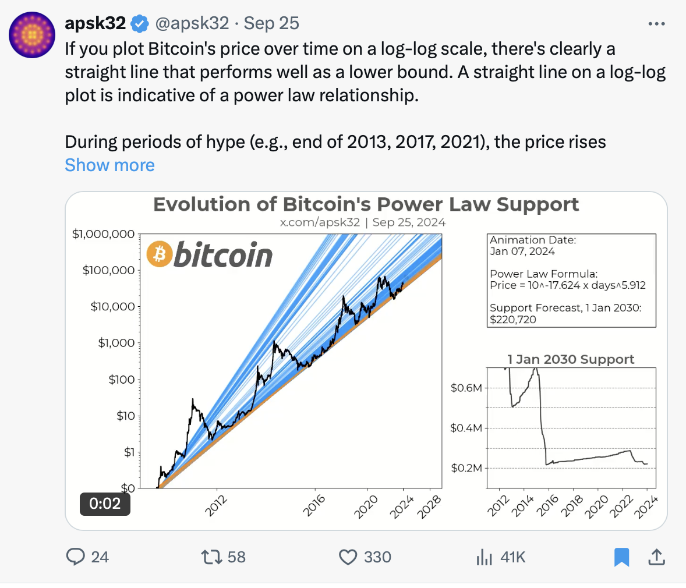Click the 0:02 video duration badge

tap(105, 504)
